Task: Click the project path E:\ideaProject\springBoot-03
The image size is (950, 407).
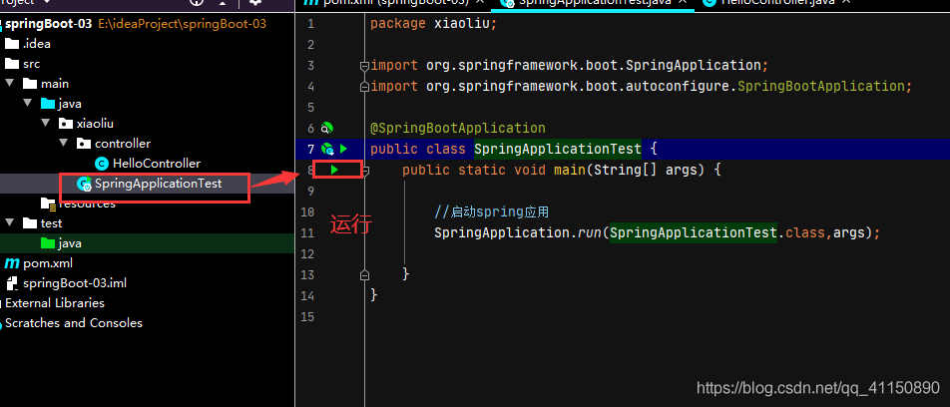Action: (x=182, y=24)
